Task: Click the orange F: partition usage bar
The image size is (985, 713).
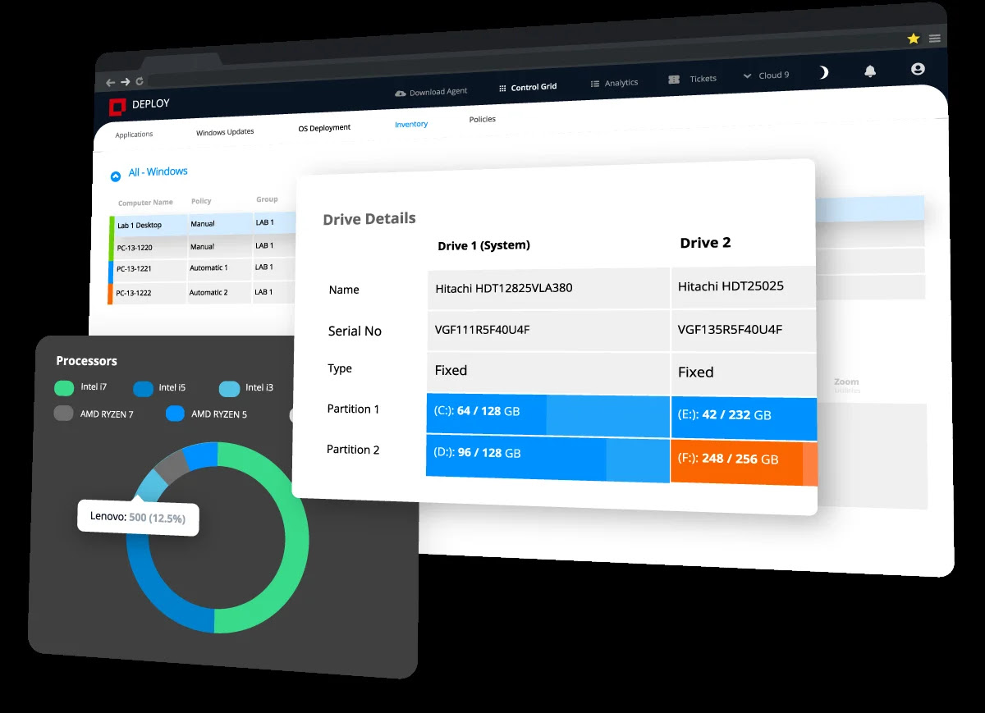Action: 744,463
